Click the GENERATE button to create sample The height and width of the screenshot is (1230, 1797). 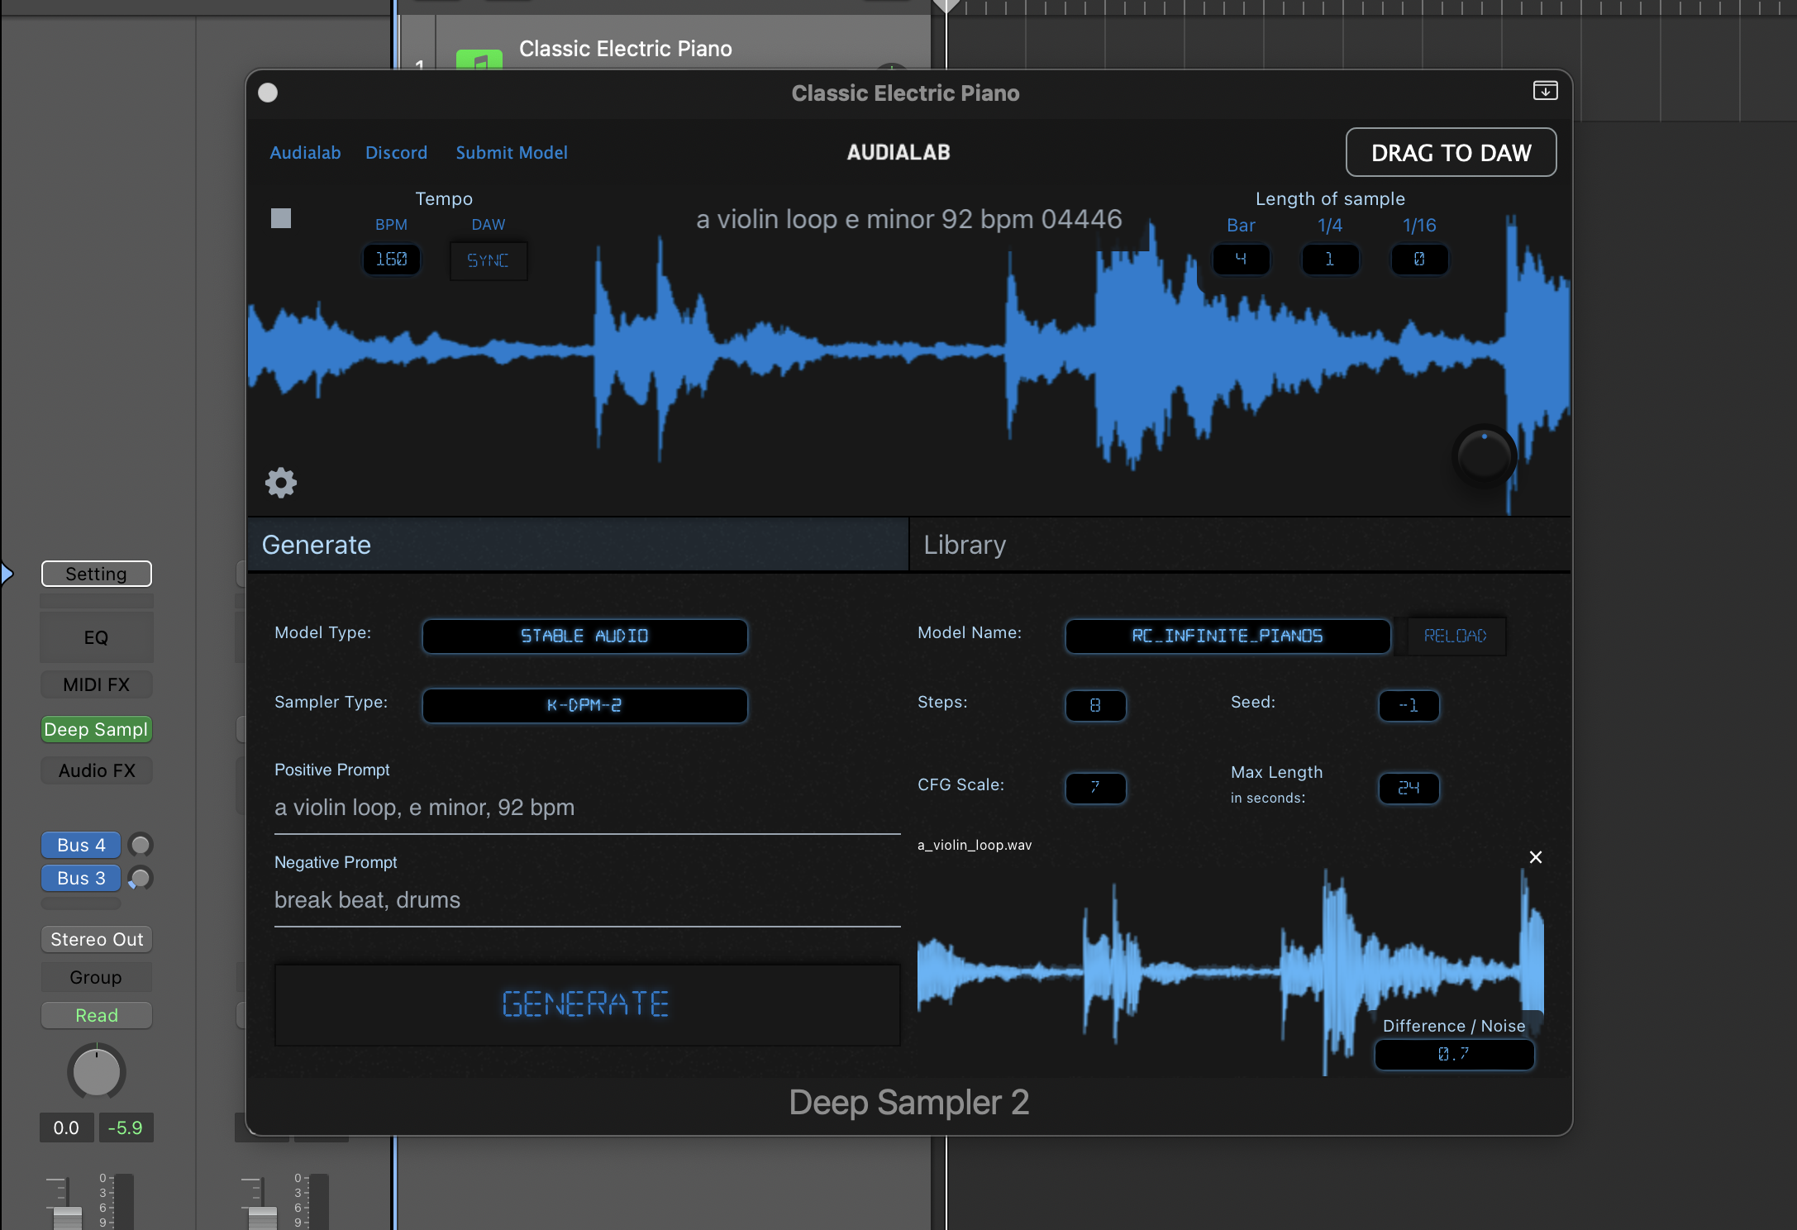click(584, 1001)
